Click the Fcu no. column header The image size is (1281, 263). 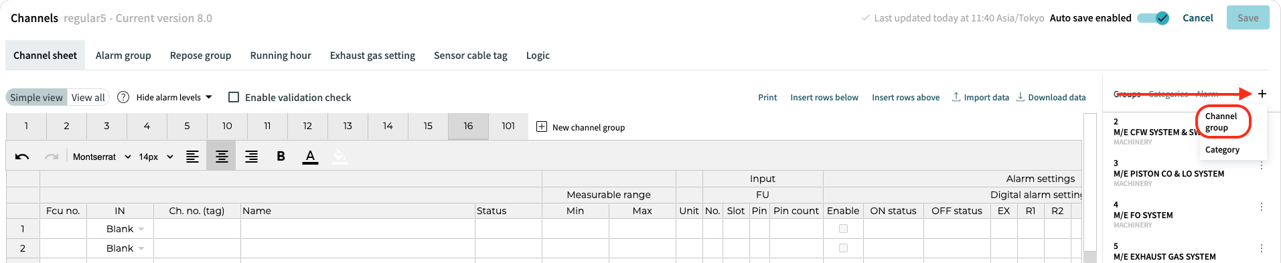tap(63, 211)
